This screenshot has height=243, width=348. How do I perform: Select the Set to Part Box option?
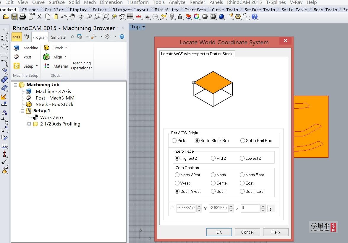[x=243, y=141]
